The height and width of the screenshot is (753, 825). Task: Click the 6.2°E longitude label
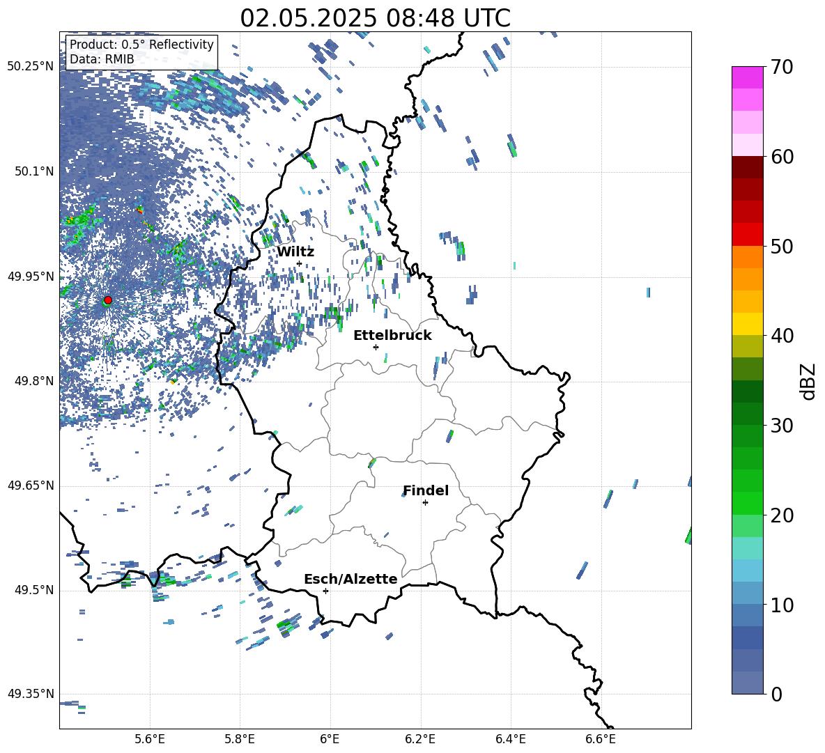(x=420, y=739)
